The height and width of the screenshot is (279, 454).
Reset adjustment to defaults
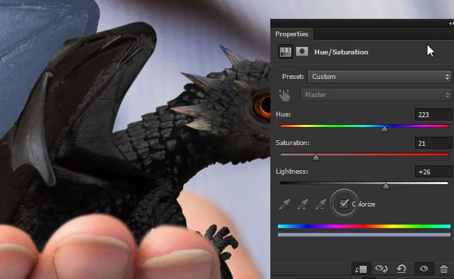pos(402,269)
